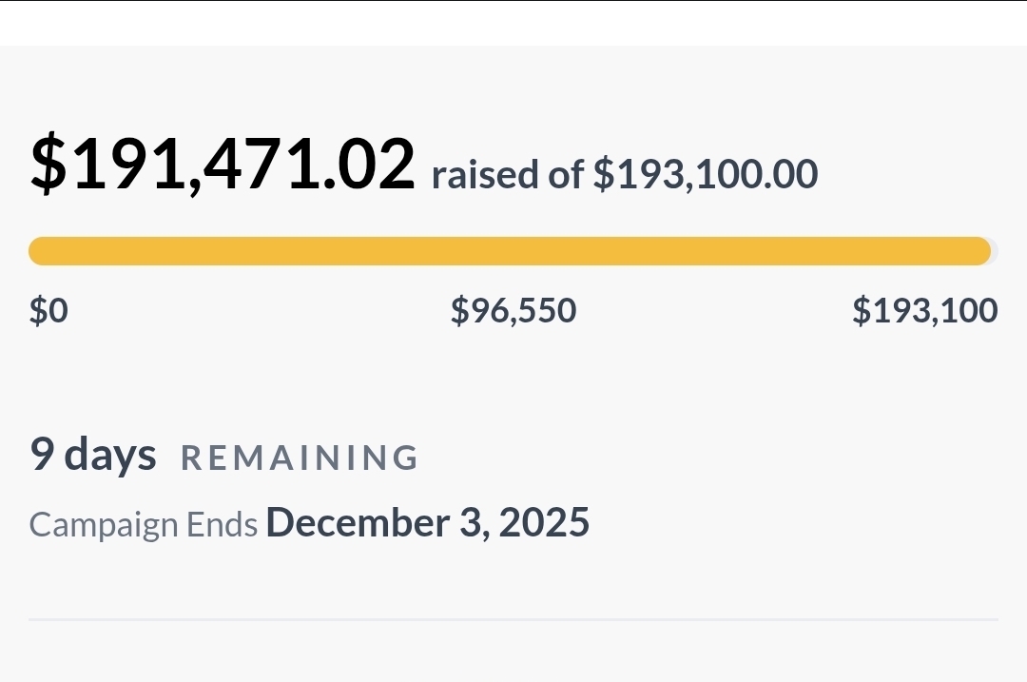Click the rounded left end of progress bar
Image resolution: width=1027 pixels, height=682 pixels.
[38, 251]
